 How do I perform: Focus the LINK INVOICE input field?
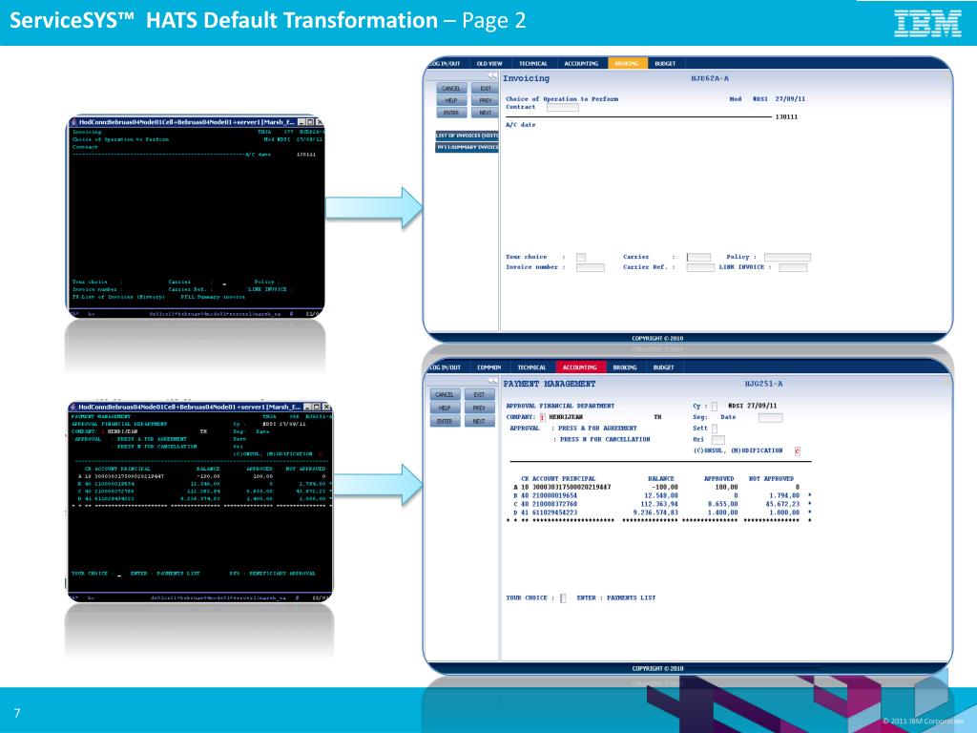tap(793, 267)
